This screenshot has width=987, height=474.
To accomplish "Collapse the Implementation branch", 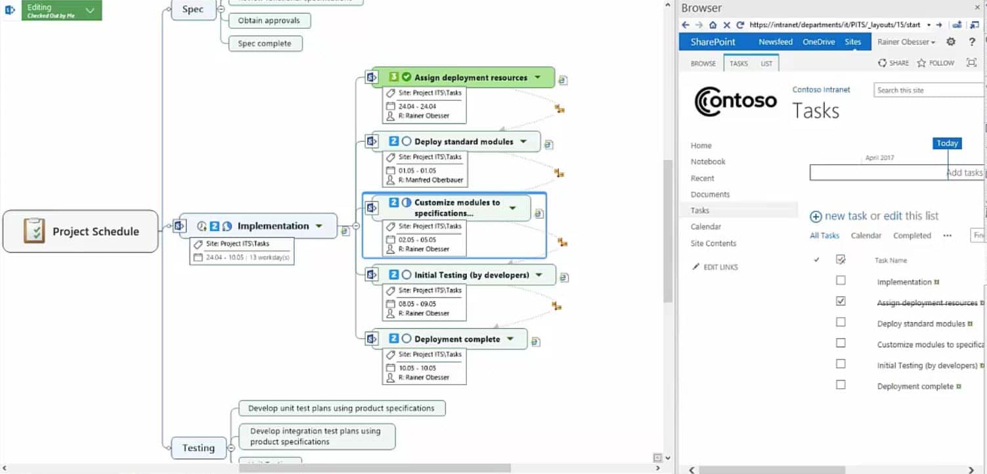I will (356, 226).
